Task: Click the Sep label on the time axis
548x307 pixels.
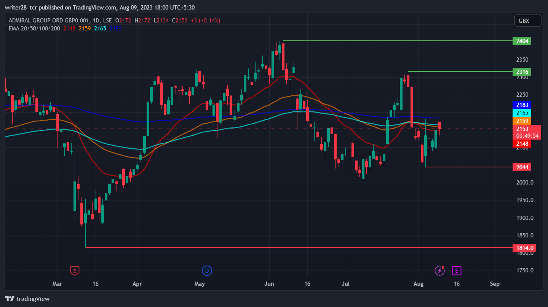Action: tap(495, 284)
